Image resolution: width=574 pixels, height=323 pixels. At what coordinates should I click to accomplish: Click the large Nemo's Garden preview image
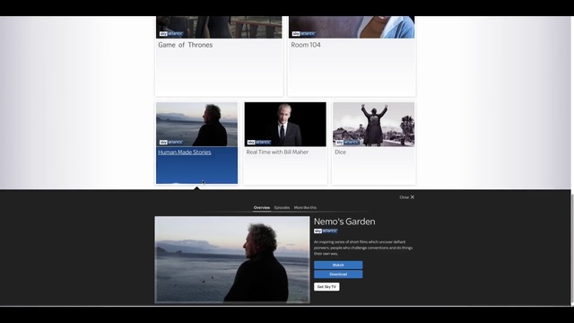232,259
